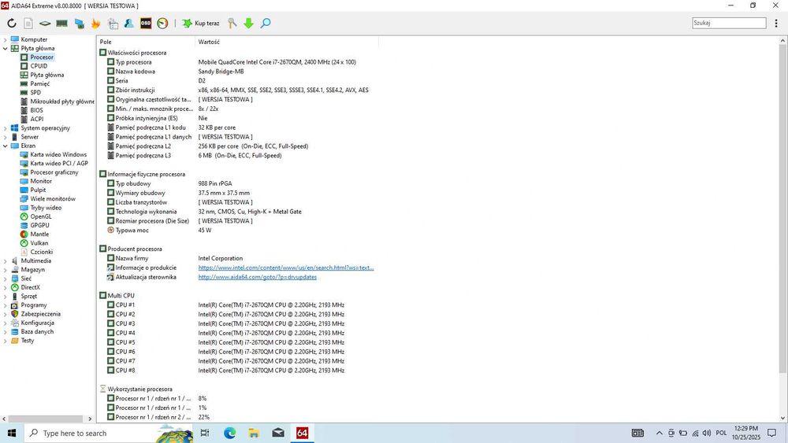This screenshot has width=788, height=443.
Task: Select SPD in the tree
Action: coord(35,92)
